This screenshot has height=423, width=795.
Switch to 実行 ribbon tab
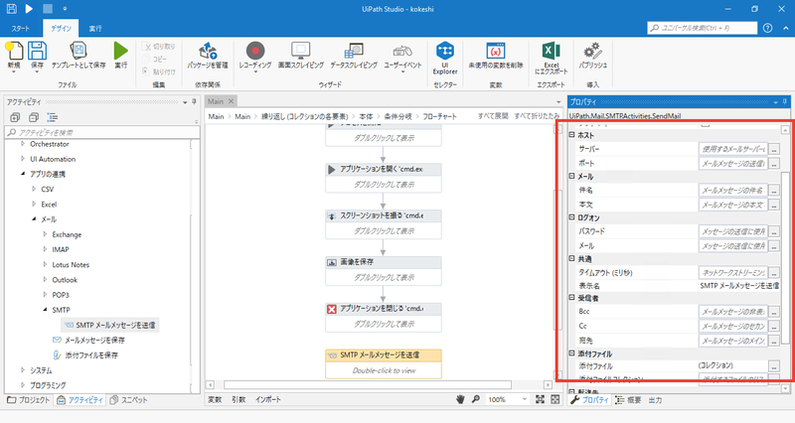pyautogui.click(x=95, y=29)
